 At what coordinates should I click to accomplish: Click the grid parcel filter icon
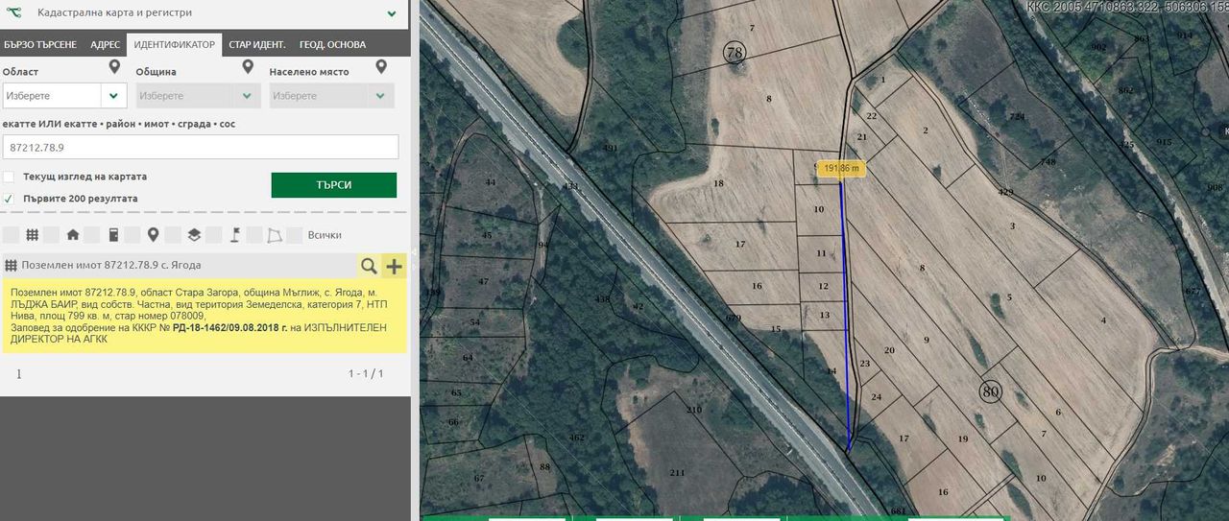coord(32,235)
